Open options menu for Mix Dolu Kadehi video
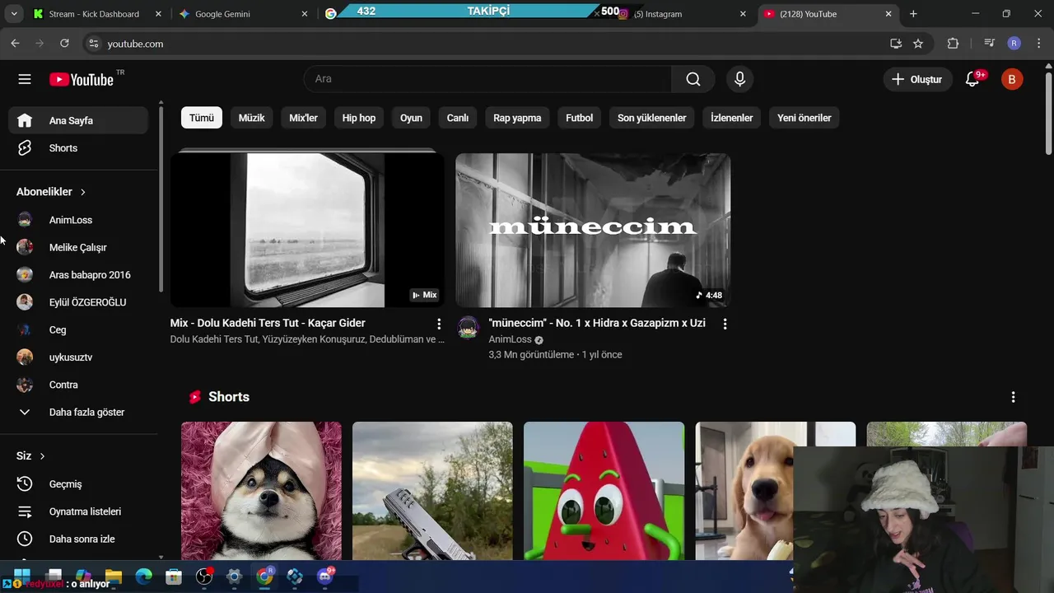The image size is (1054, 593). [x=439, y=325]
